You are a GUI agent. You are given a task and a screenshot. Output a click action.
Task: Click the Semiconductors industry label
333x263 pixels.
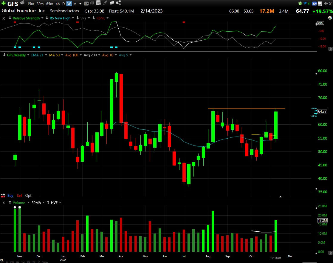pyautogui.click(x=64, y=11)
